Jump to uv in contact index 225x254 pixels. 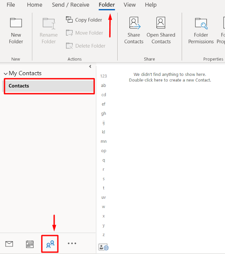pos(103,198)
